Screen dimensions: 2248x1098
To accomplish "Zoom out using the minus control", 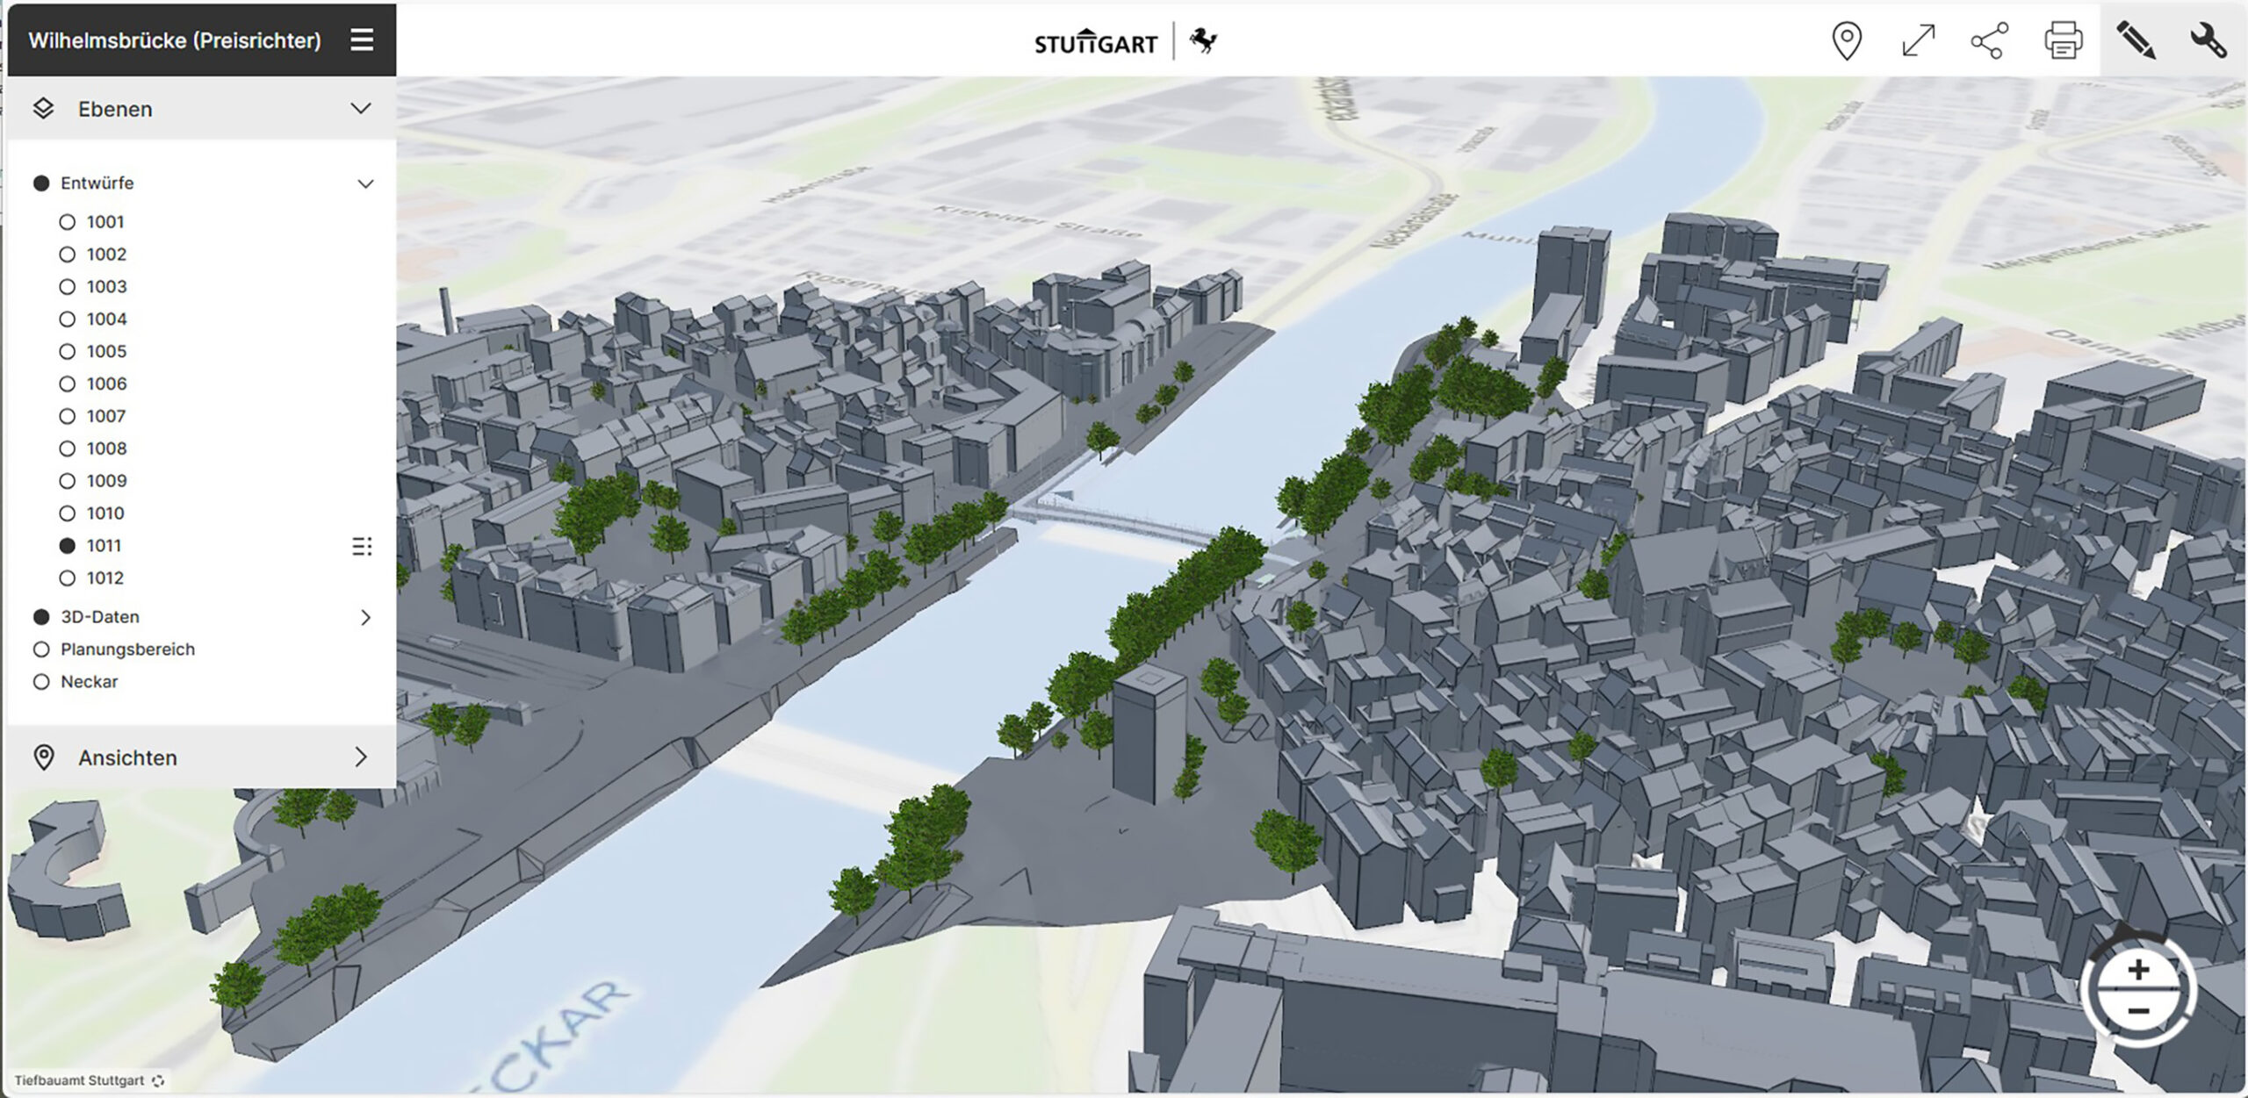I will point(2139,1011).
